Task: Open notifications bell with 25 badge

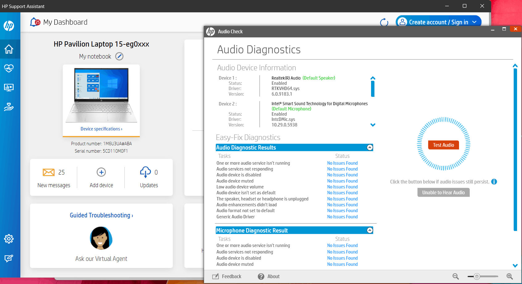Action: [35, 22]
